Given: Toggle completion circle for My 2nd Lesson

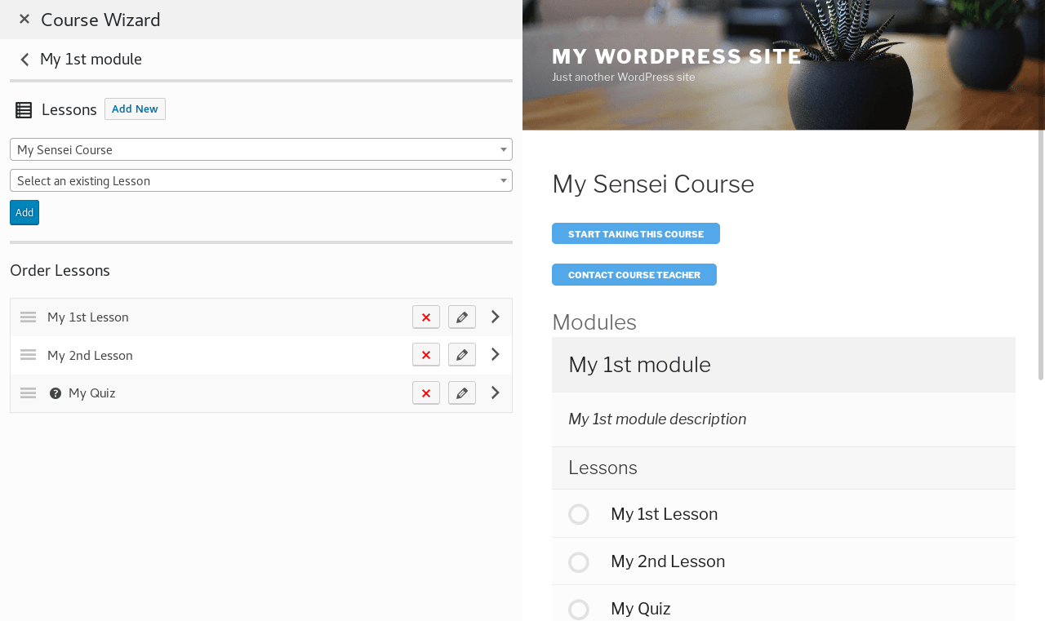Looking at the screenshot, I should tap(579, 562).
